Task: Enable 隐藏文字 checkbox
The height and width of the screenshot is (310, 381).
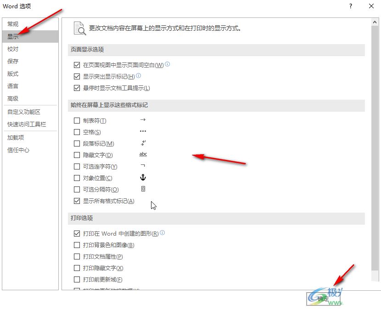Action: 77,155
